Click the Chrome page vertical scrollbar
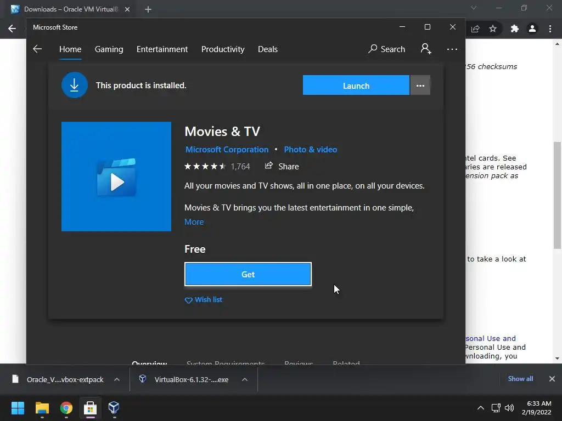This screenshot has width=562, height=421. click(x=557, y=196)
